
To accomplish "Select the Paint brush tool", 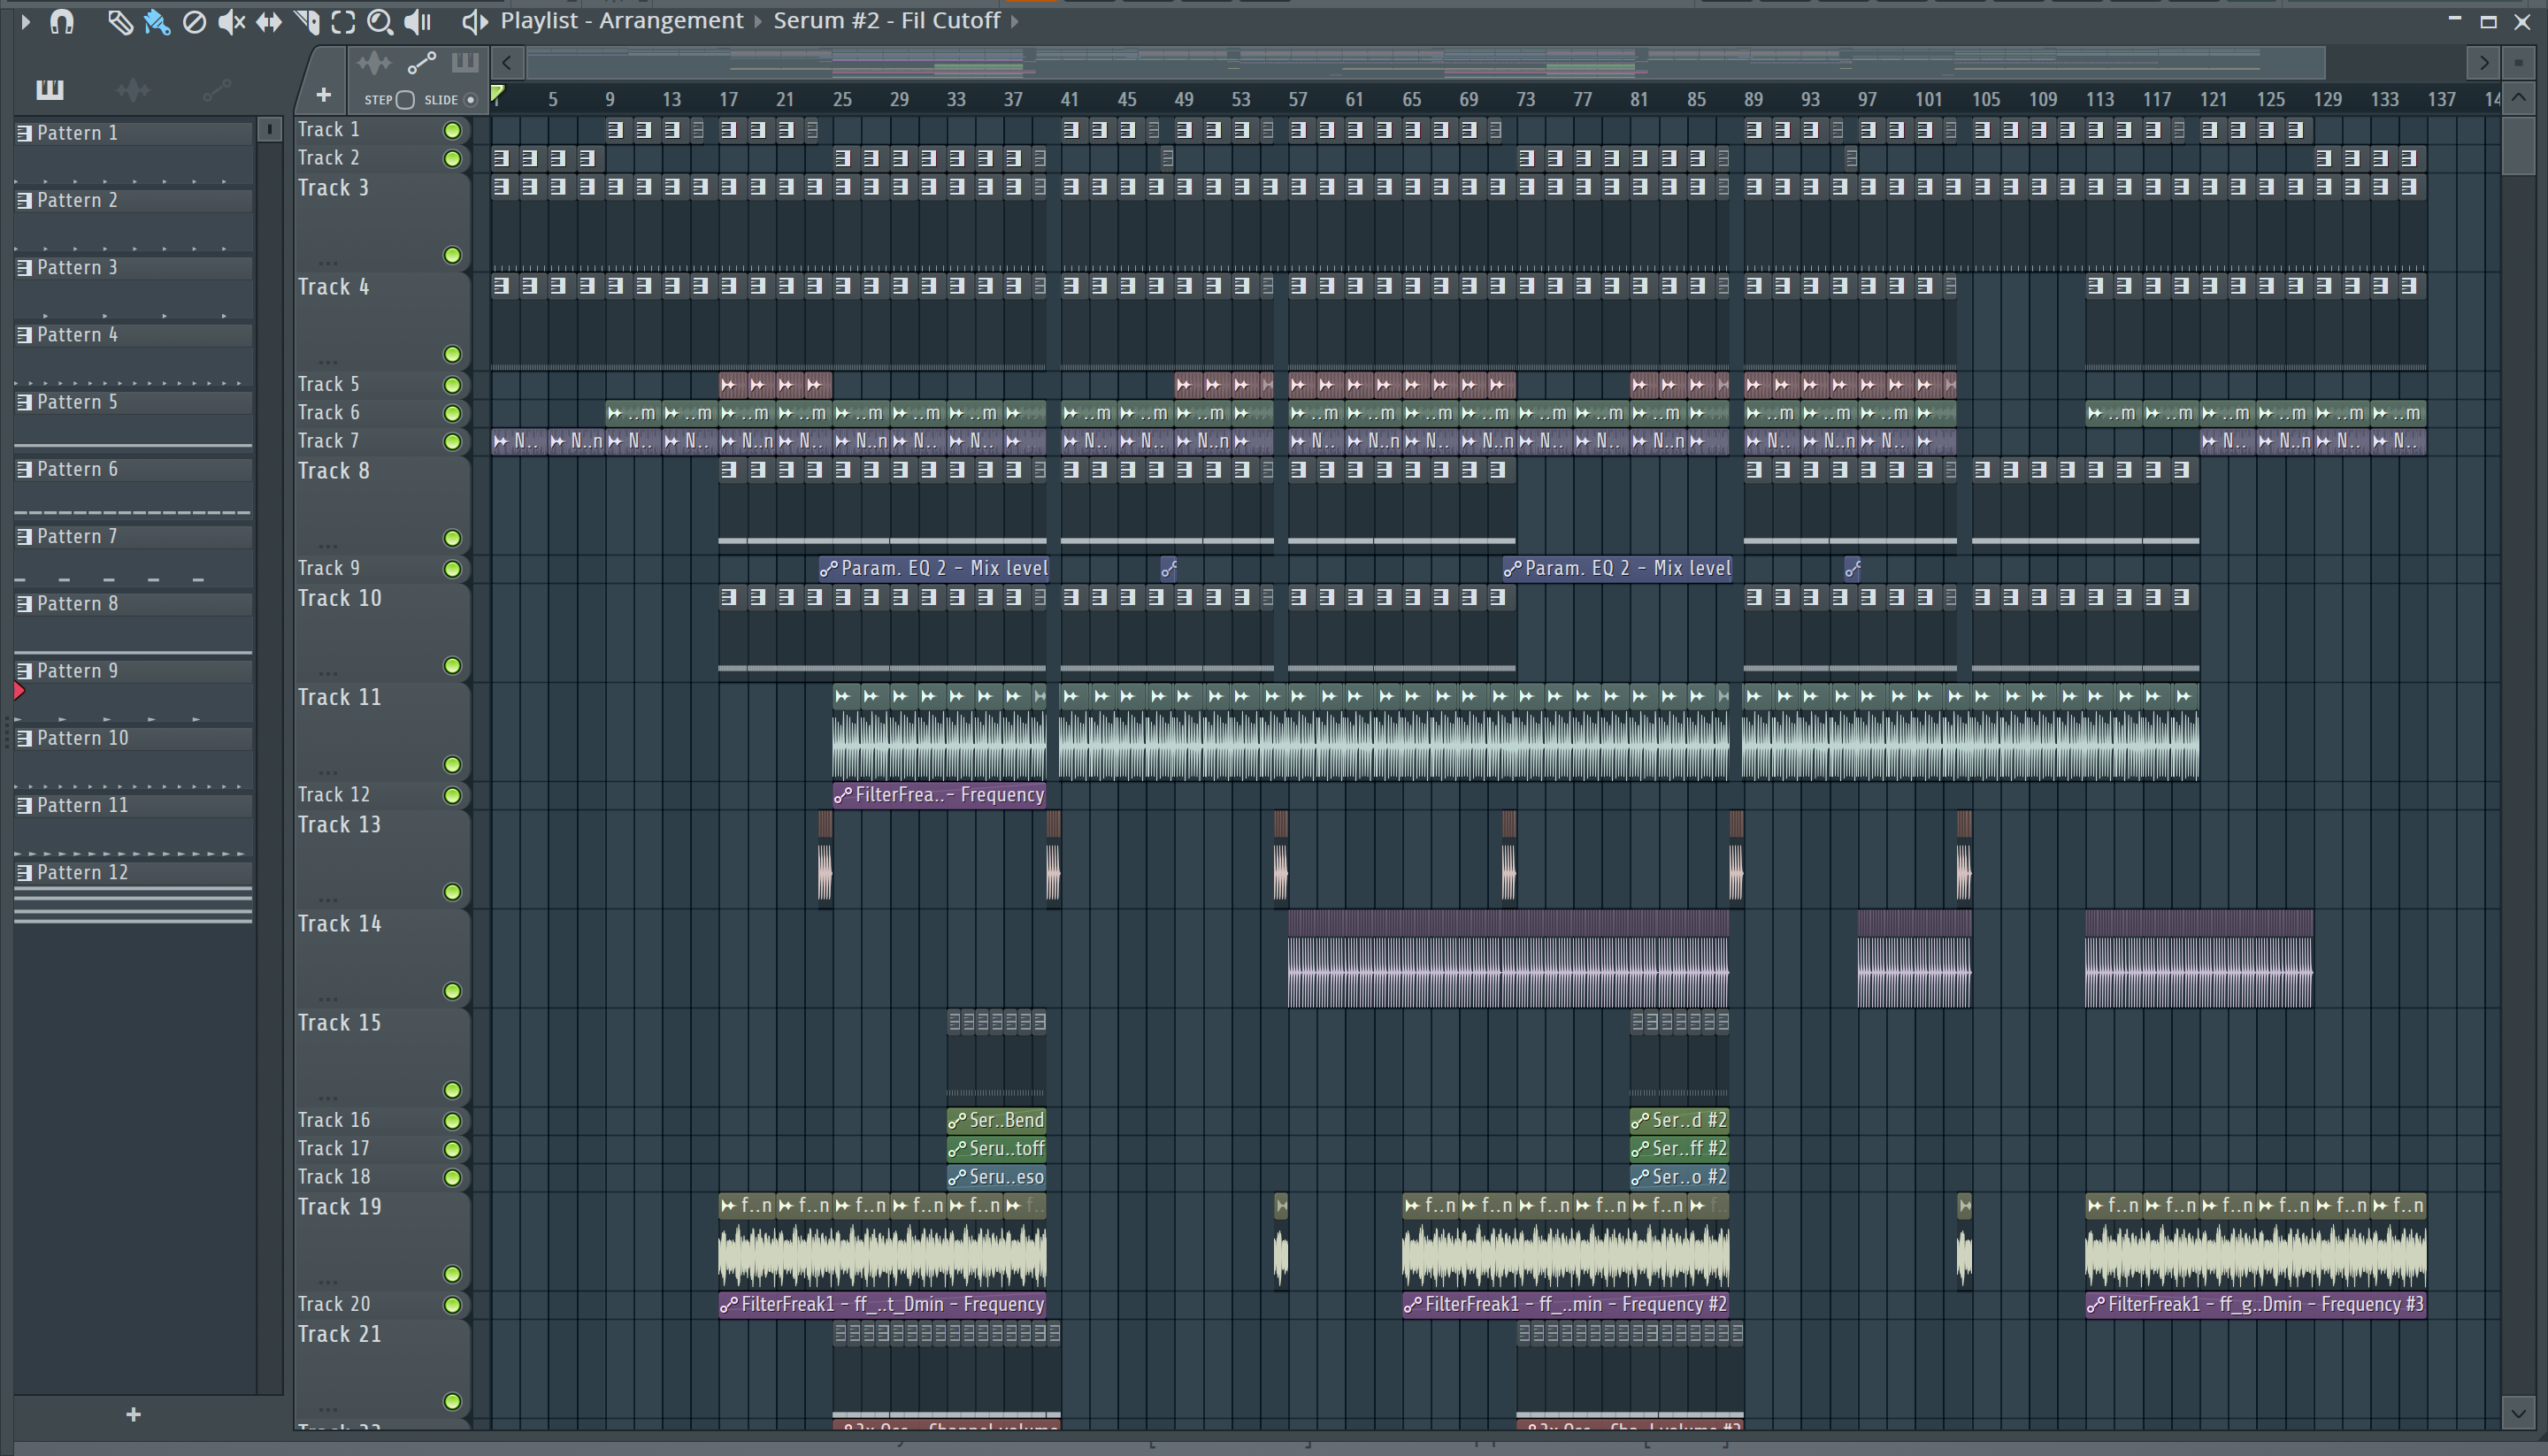I will click(x=157, y=21).
